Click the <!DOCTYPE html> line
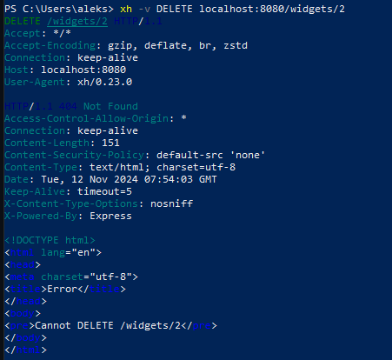 click(50, 240)
